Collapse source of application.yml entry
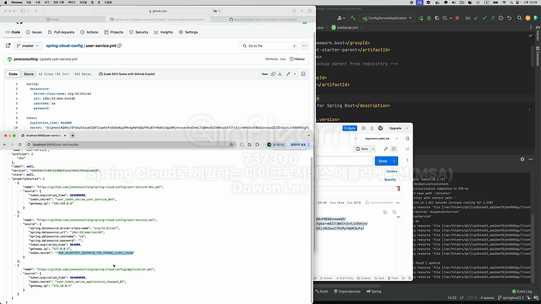This screenshot has height=304, width=541. pyautogui.click(x=22, y=274)
